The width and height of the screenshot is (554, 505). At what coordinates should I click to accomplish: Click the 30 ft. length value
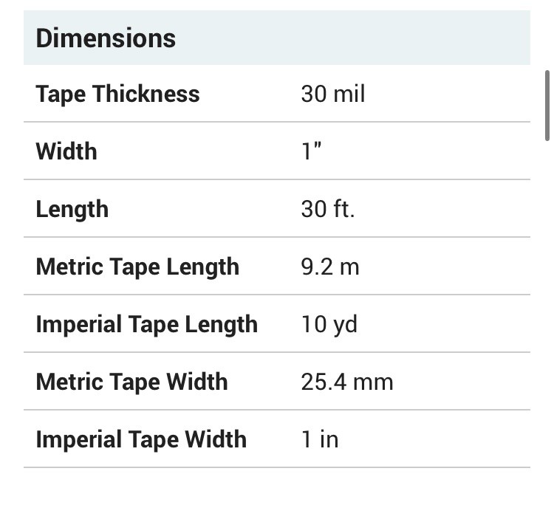327,209
